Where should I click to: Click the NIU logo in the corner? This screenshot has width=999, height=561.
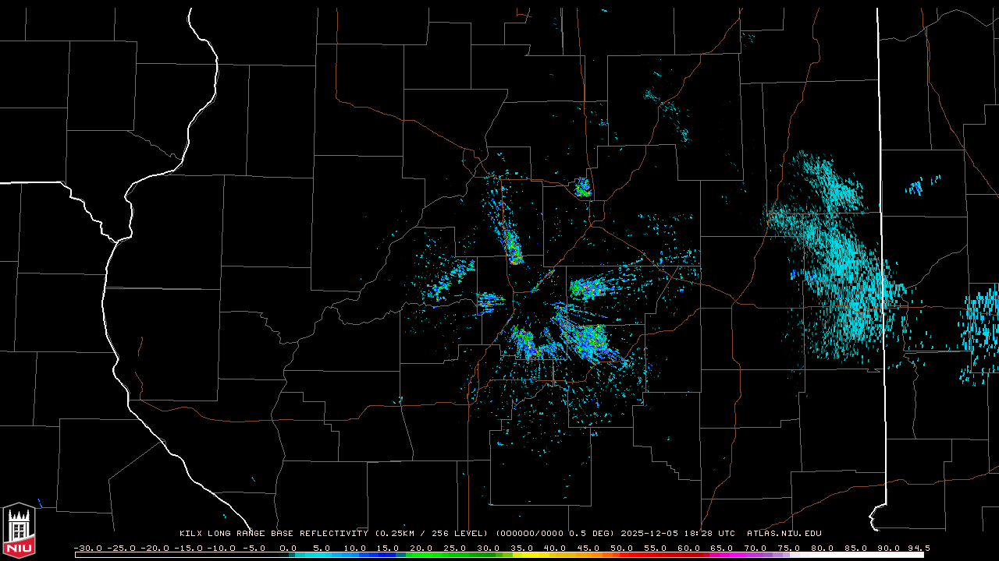click(x=19, y=531)
